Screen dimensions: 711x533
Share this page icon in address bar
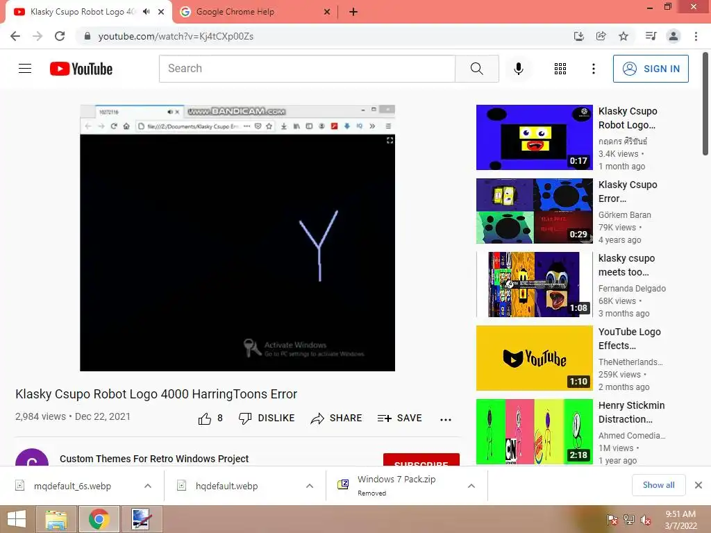[x=601, y=36]
